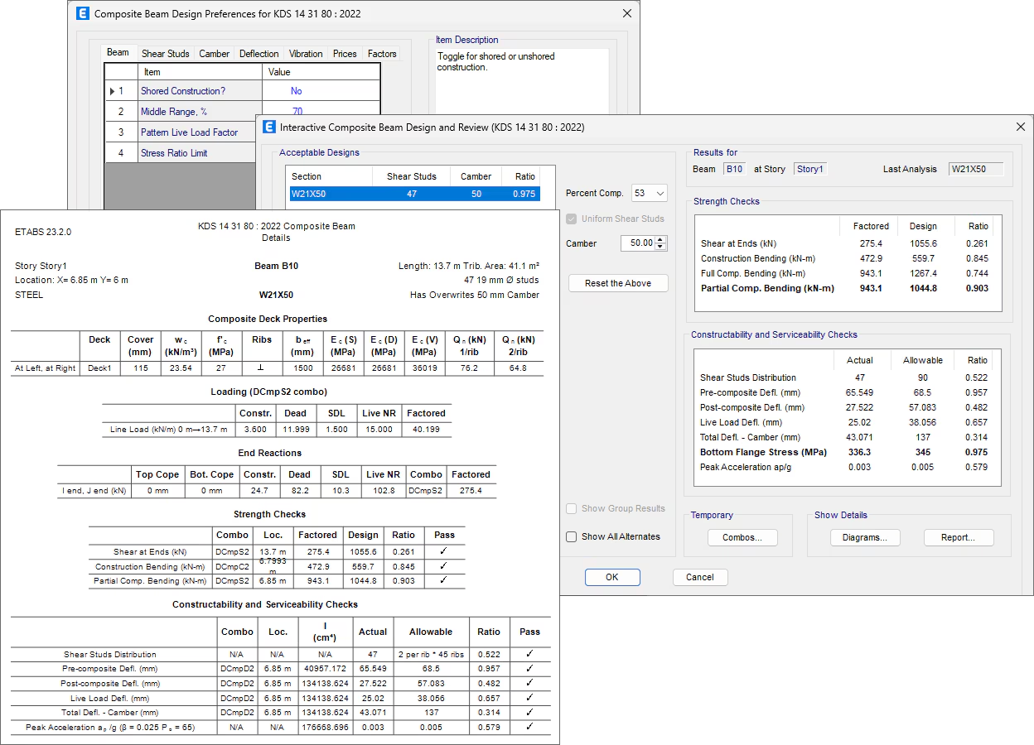Click the ETABS icon in Preferences title bar
This screenshot has width=1034, height=745.
coord(82,14)
